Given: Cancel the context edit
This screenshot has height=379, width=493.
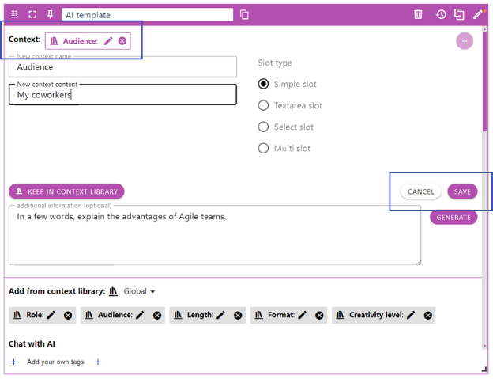Looking at the screenshot, I should coord(420,191).
